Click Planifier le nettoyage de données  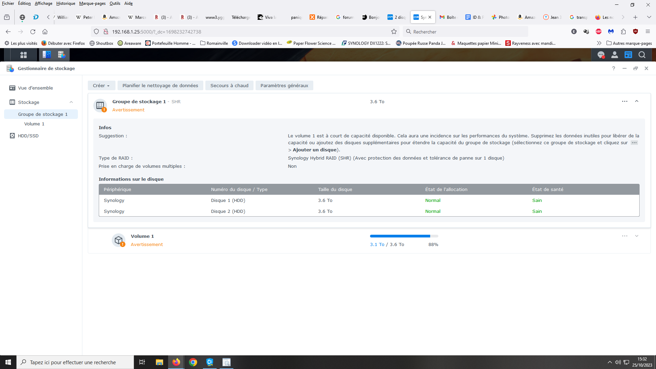click(x=160, y=85)
